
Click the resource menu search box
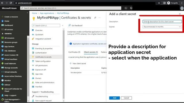click(x=46, y=25)
